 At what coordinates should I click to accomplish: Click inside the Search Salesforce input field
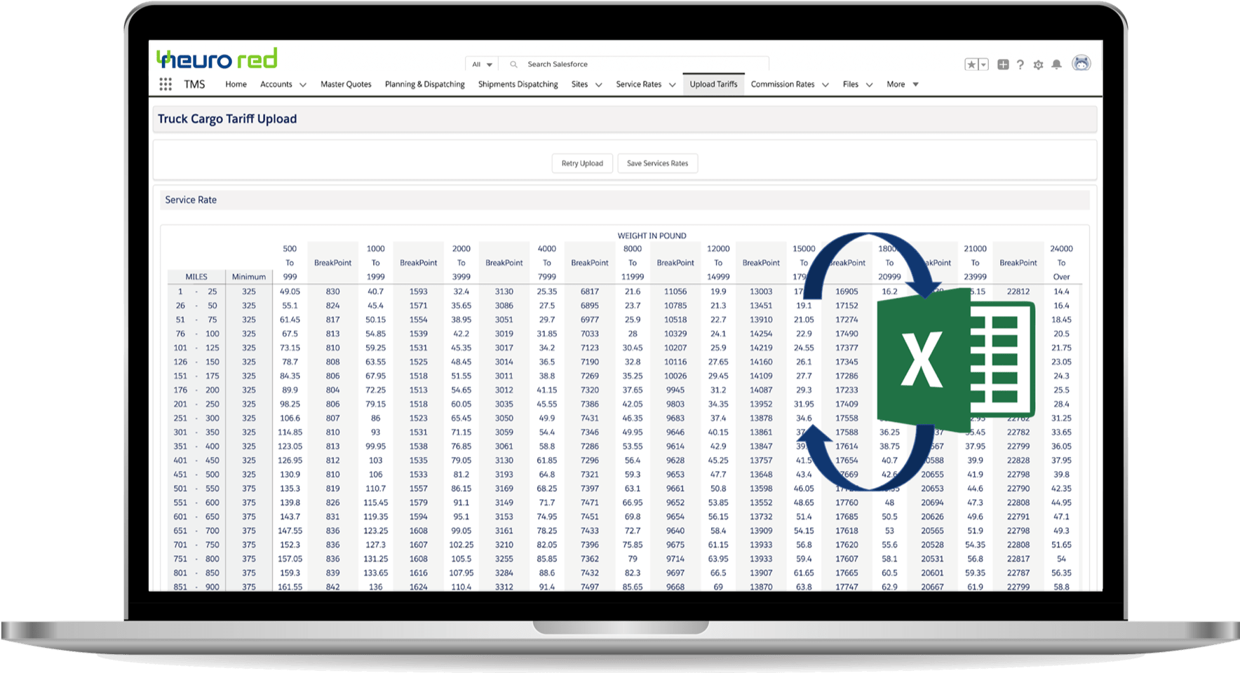coord(596,64)
